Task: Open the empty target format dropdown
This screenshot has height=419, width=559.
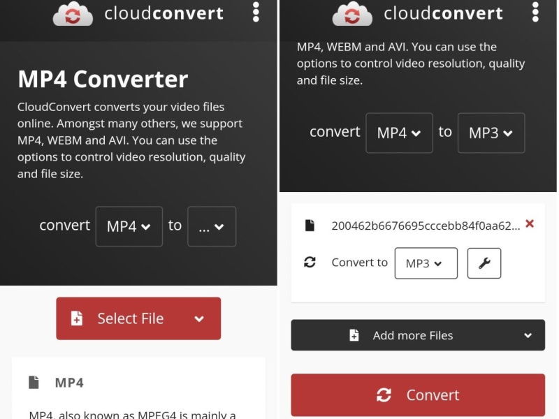Action: (x=211, y=226)
